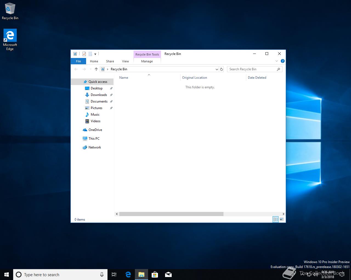Sort by Original Location column header
This screenshot has width=351, height=280.
[213, 77]
